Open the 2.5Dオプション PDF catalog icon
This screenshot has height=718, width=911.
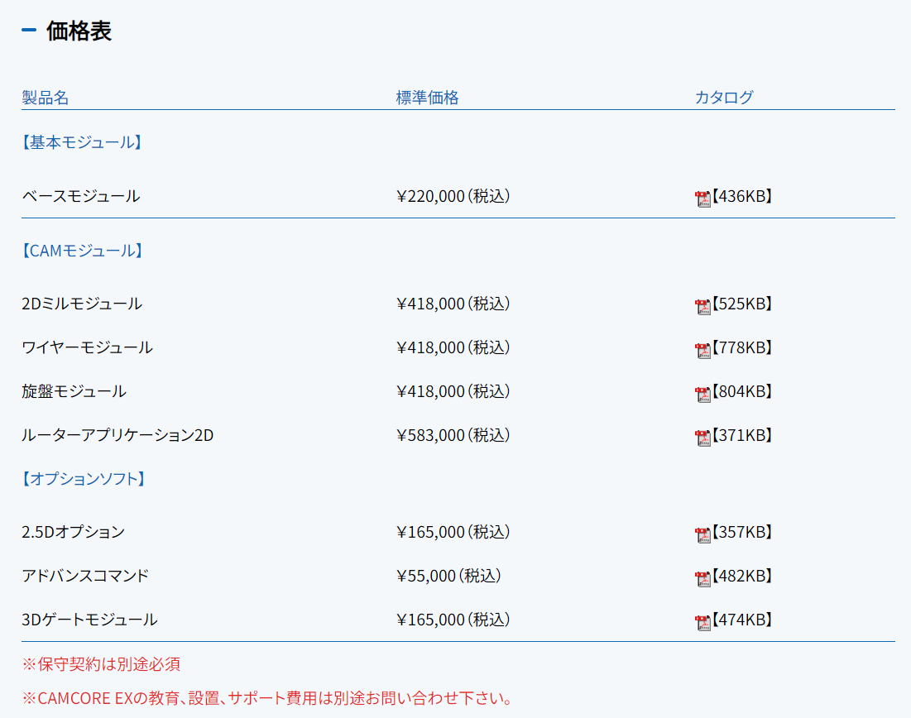[x=702, y=534]
